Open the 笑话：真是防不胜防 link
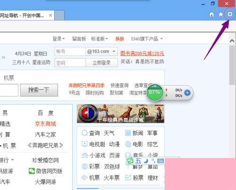The height and width of the screenshot is (190, 236). (x=142, y=62)
